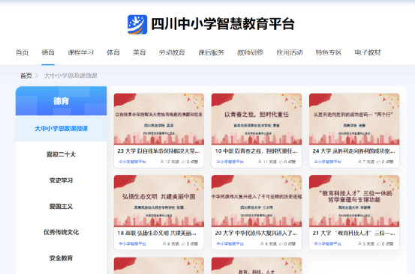This screenshot has height=274, width=415.
Task: Like course 24 with thumbs-up icon
Action: (379, 162)
